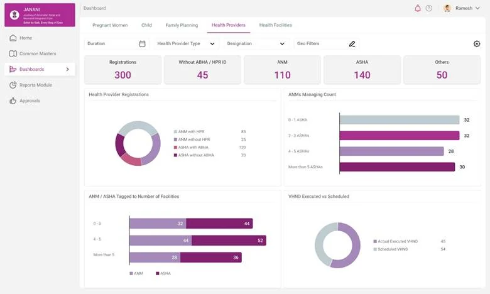The height and width of the screenshot is (294, 490).
Task: Open the Health Provider Type dropdown
Action: pyautogui.click(x=186, y=44)
